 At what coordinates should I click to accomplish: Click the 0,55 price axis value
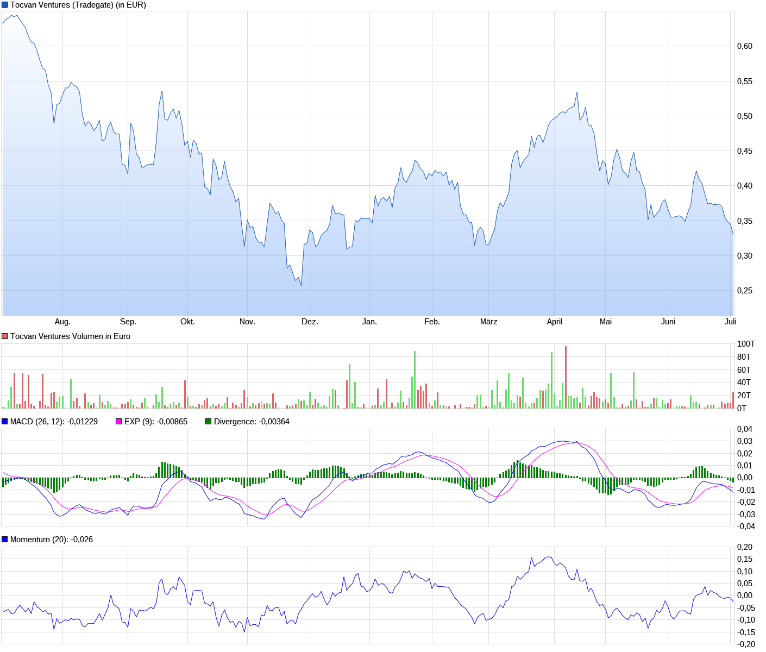click(x=745, y=81)
